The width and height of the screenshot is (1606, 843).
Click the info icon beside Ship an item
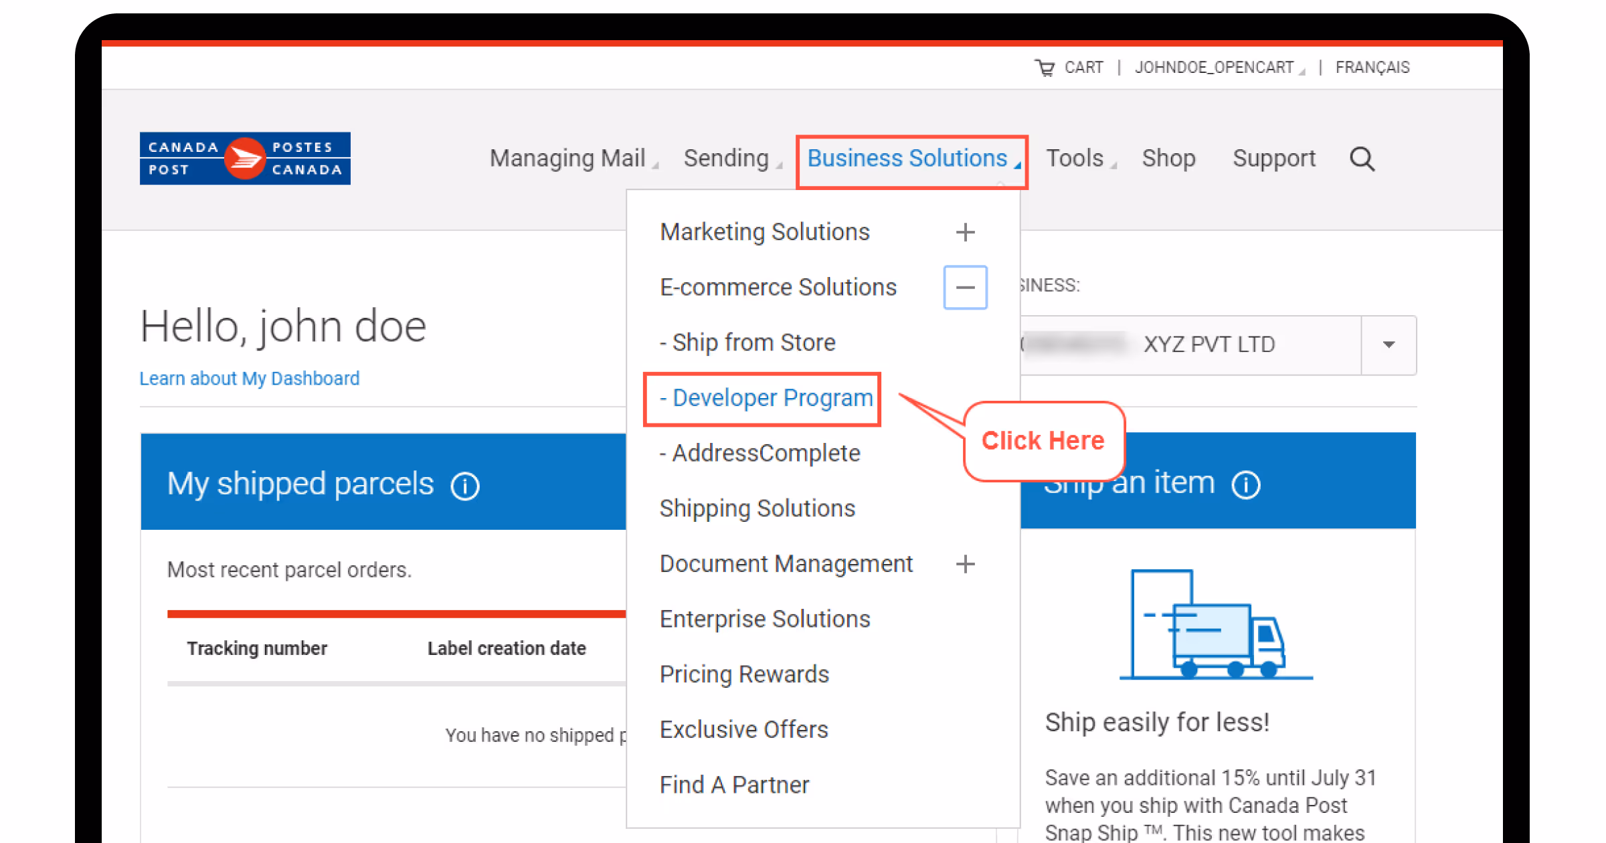pyautogui.click(x=1246, y=484)
